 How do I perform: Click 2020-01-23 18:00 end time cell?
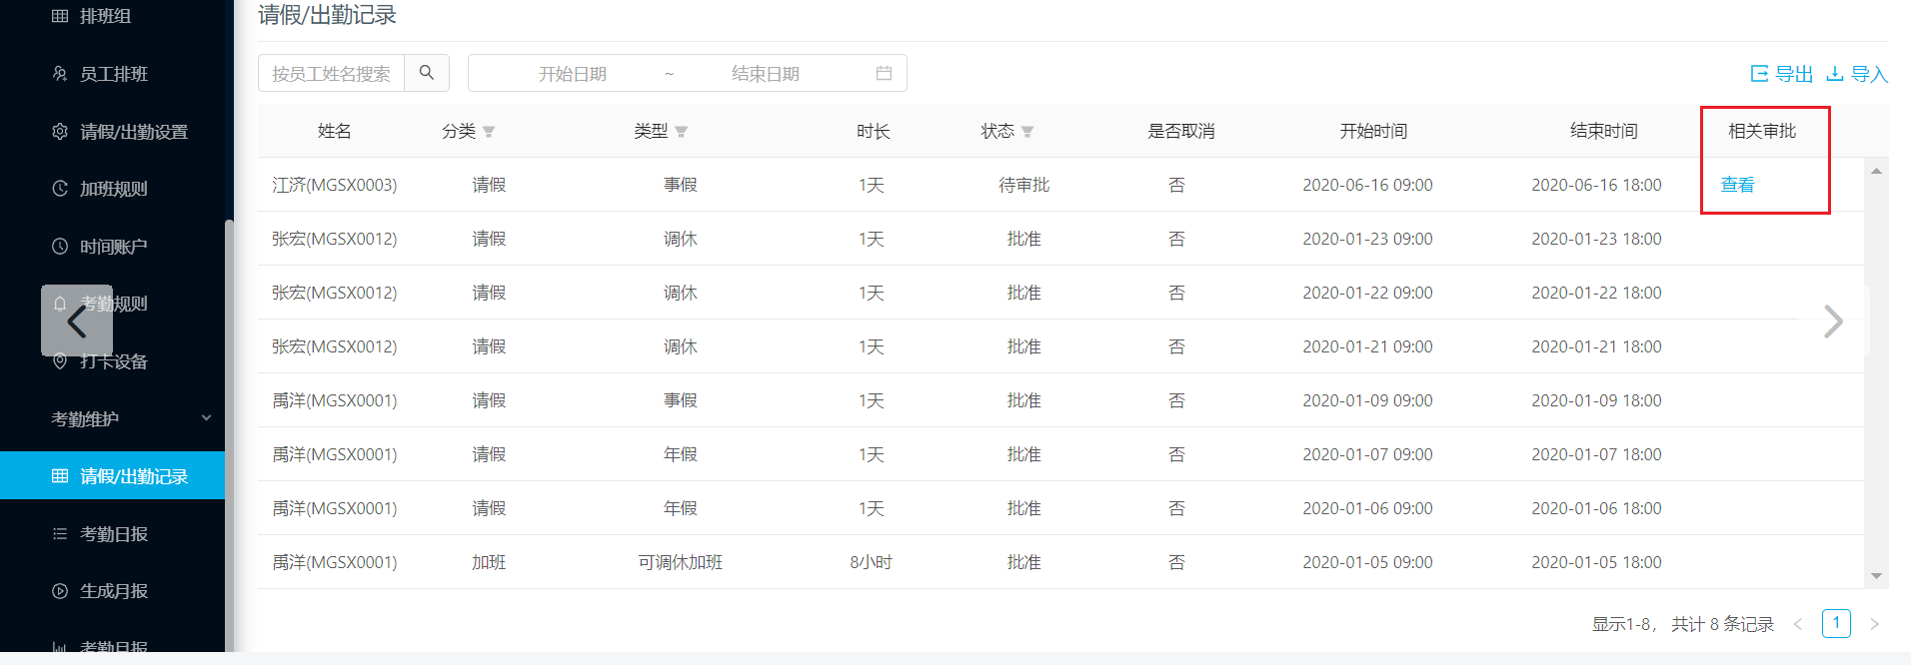point(1596,239)
